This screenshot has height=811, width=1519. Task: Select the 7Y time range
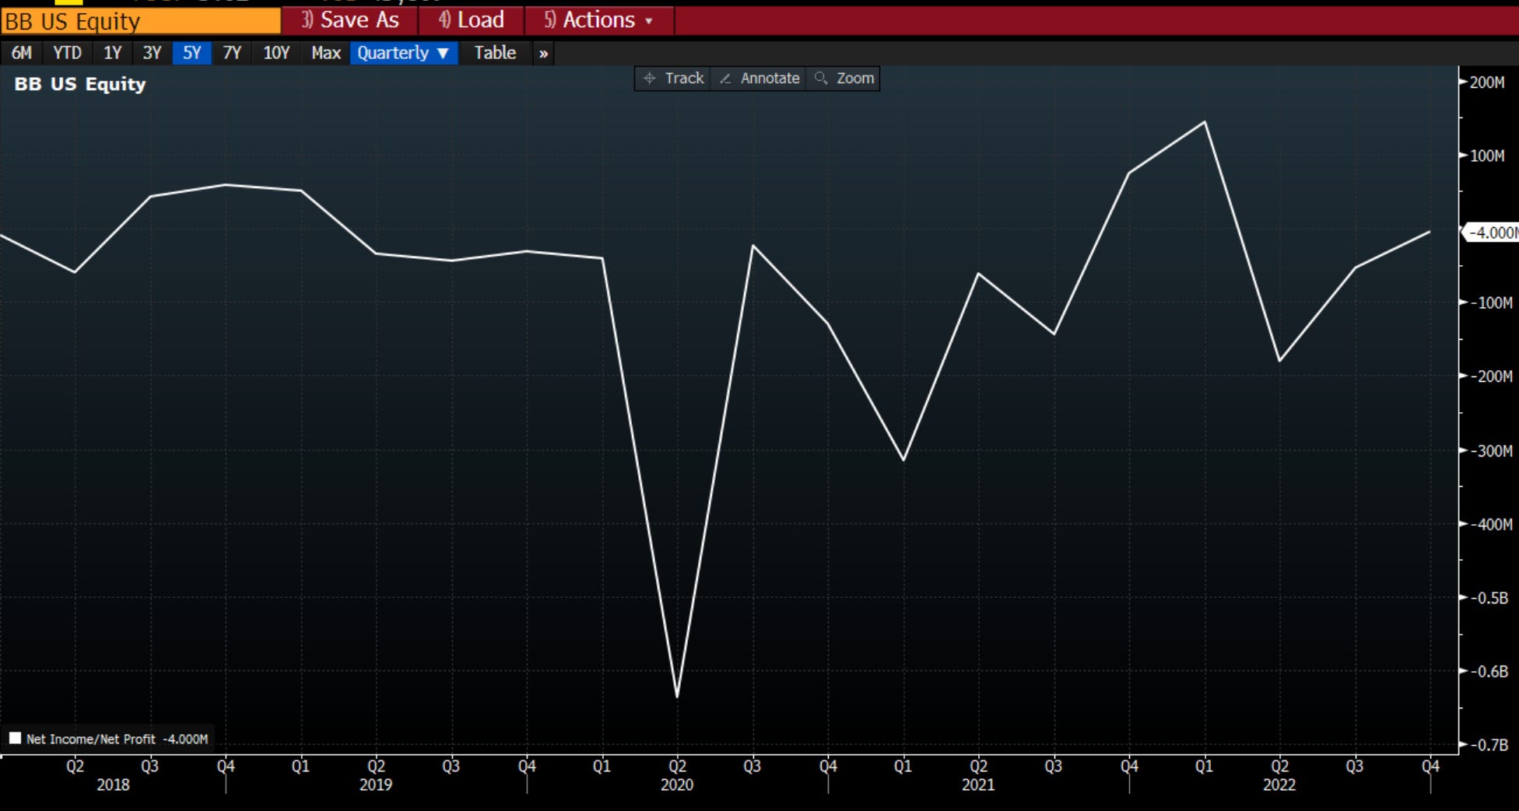point(232,53)
